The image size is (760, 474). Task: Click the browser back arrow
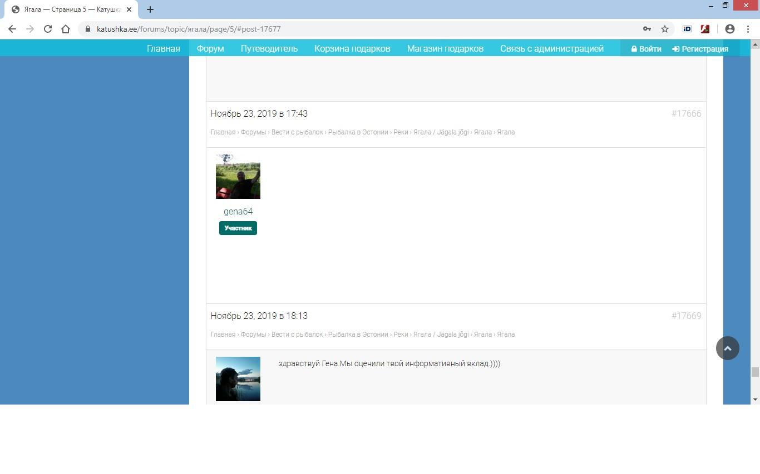click(x=12, y=29)
